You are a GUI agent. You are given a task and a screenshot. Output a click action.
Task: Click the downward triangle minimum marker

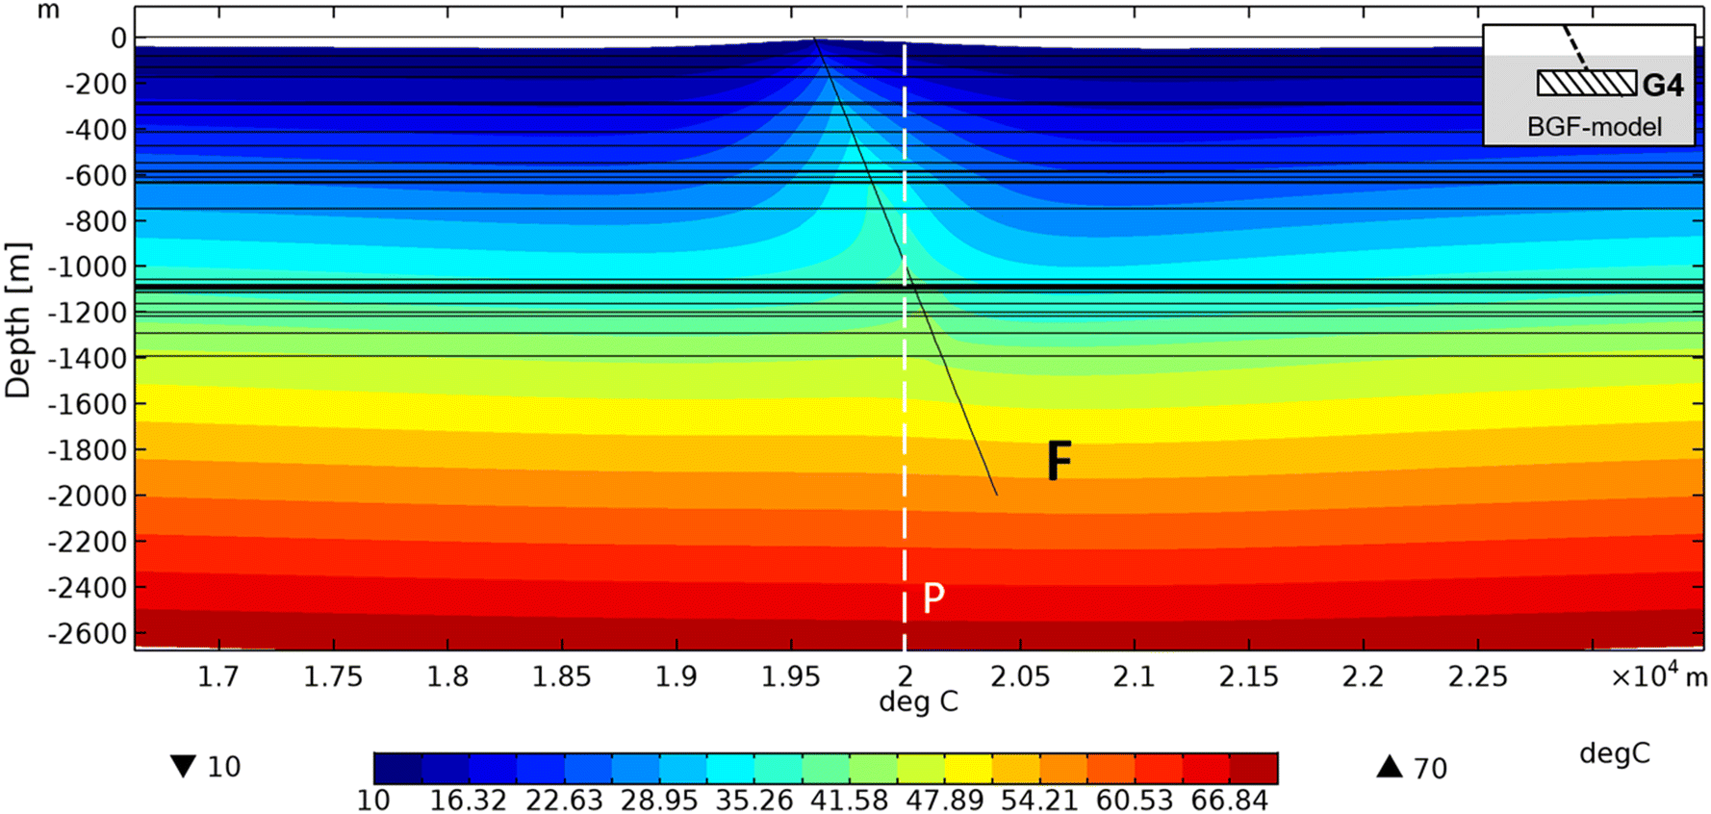[183, 767]
